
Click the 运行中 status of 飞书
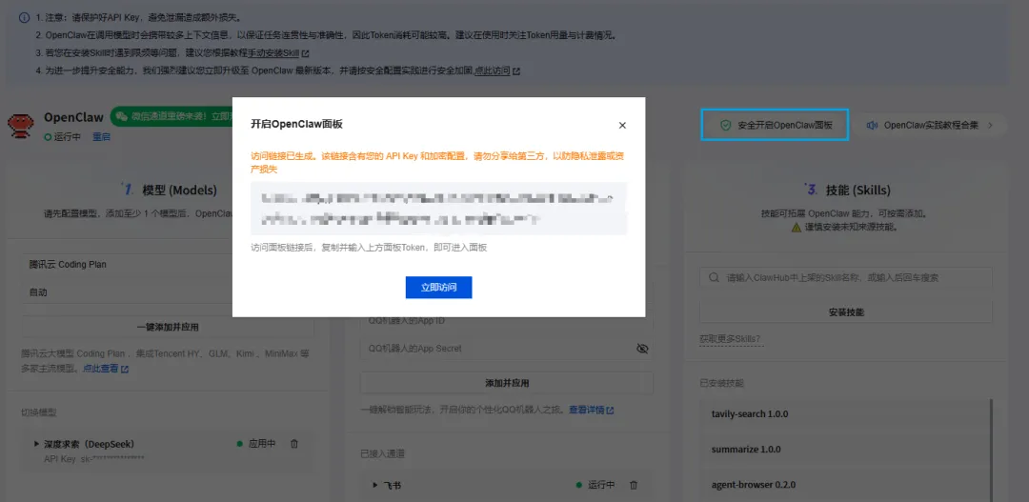pos(595,485)
